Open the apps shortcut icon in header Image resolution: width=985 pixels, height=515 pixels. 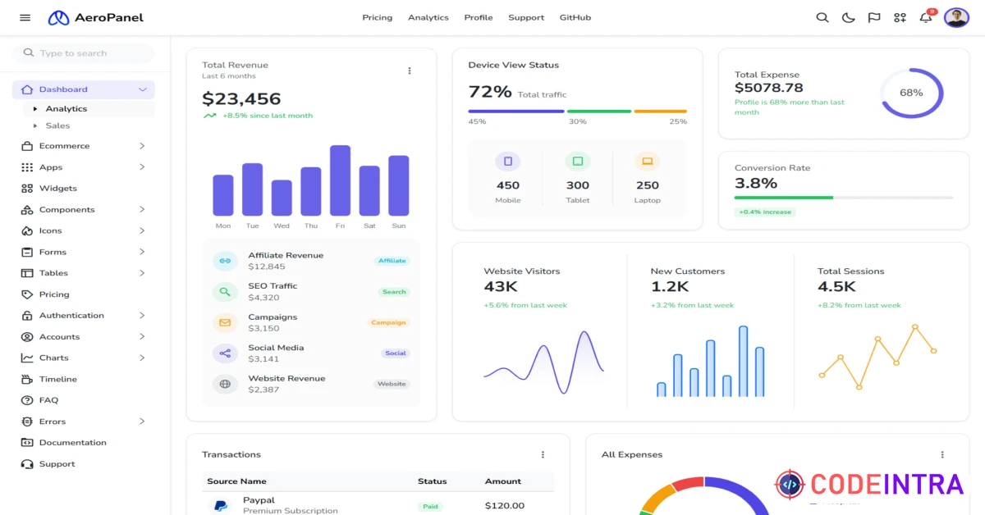(x=900, y=17)
